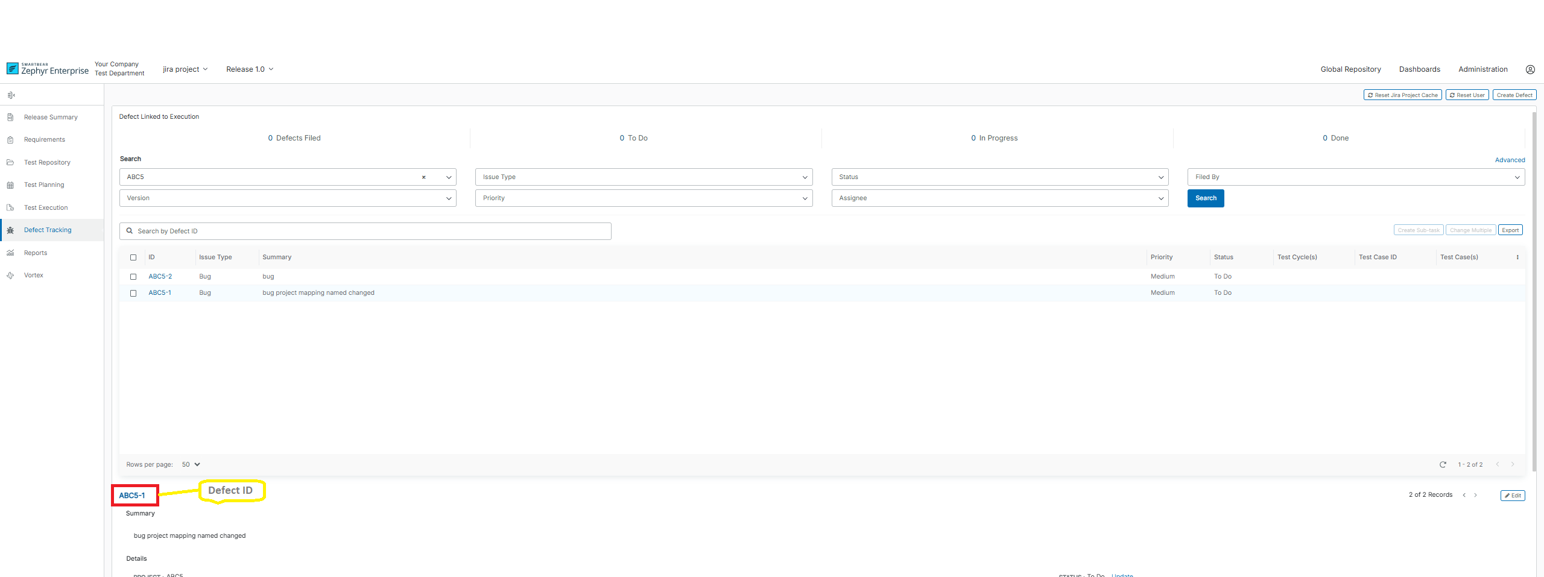
Task: Click the blue Search button
Action: click(1205, 198)
